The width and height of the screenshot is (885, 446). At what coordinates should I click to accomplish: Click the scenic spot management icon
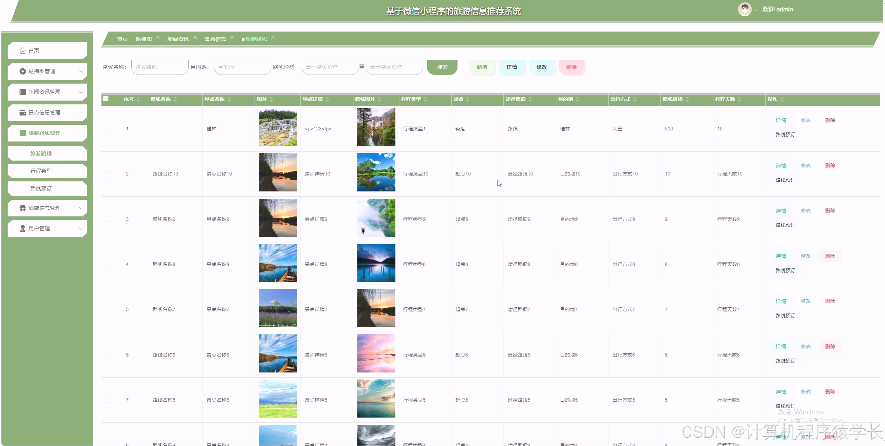tap(23, 113)
